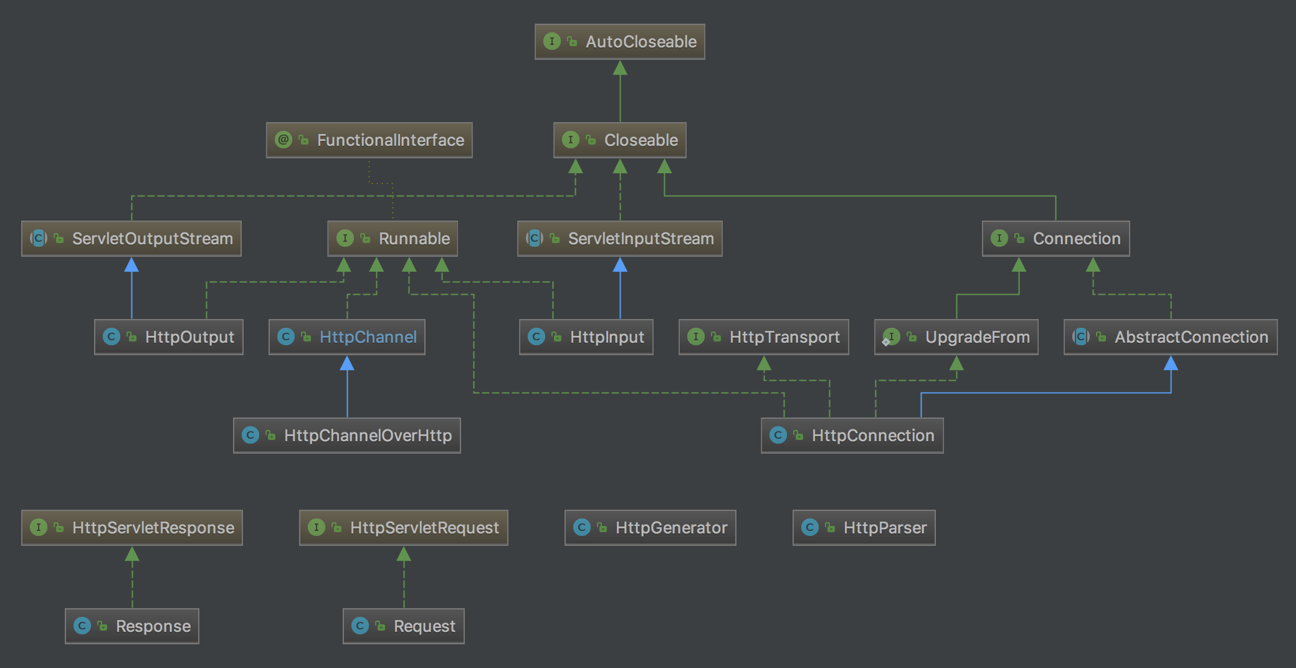This screenshot has height=668, width=1296.
Task: Select the Runnable interface node
Action: pyautogui.click(x=393, y=239)
